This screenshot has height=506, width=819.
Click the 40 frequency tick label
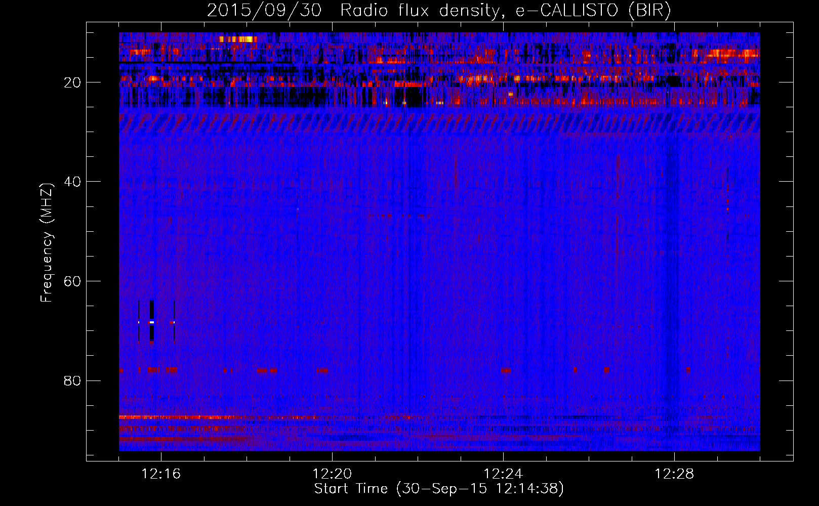tap(73, 182)
